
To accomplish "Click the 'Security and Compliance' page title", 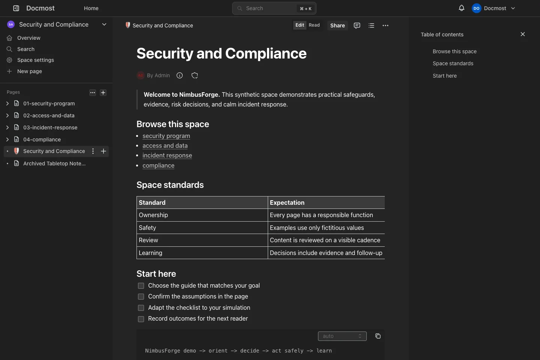I will tap(222, 53).
